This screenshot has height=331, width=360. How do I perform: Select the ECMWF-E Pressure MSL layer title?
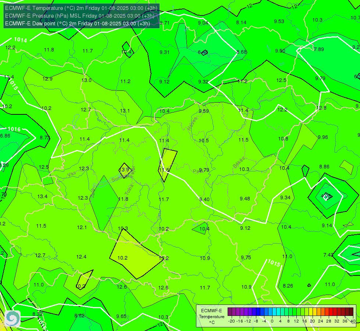pyautogui.click(x=79, y=16)
